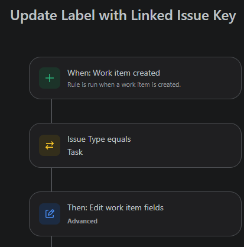Screen dimensions: 244x247
Task: Click the word 'equals' in condition card
Action: pyautogui.click(x=119, y=139)
